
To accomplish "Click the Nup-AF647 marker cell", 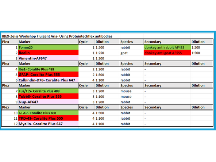I will 48,102.
